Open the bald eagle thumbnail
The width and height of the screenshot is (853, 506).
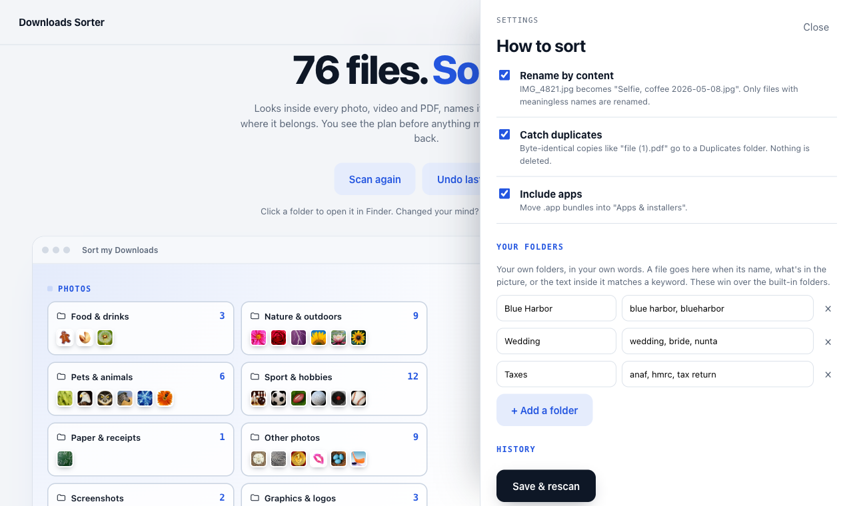tap(85, 398)
